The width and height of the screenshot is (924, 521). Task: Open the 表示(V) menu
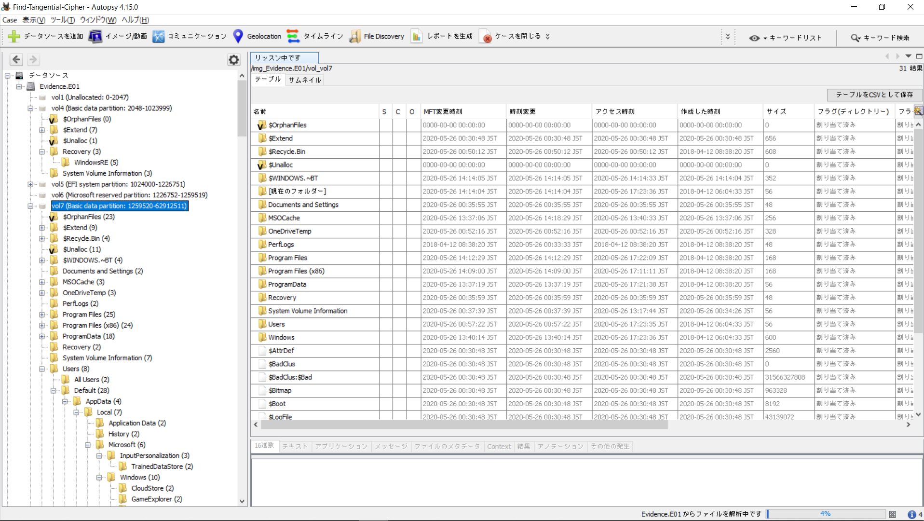(x=34, y=20)
